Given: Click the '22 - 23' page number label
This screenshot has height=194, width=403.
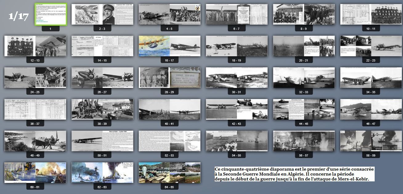Looking at the screenshot, I should (x=371, y=60).
